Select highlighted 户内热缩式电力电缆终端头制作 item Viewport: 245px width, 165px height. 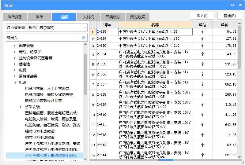pyautogui.click(x=52, y=156)
